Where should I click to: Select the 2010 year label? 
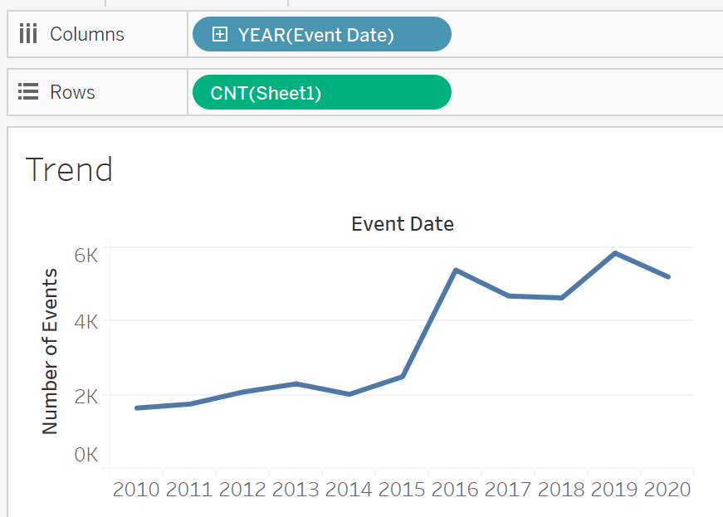(x=136, y=490)
